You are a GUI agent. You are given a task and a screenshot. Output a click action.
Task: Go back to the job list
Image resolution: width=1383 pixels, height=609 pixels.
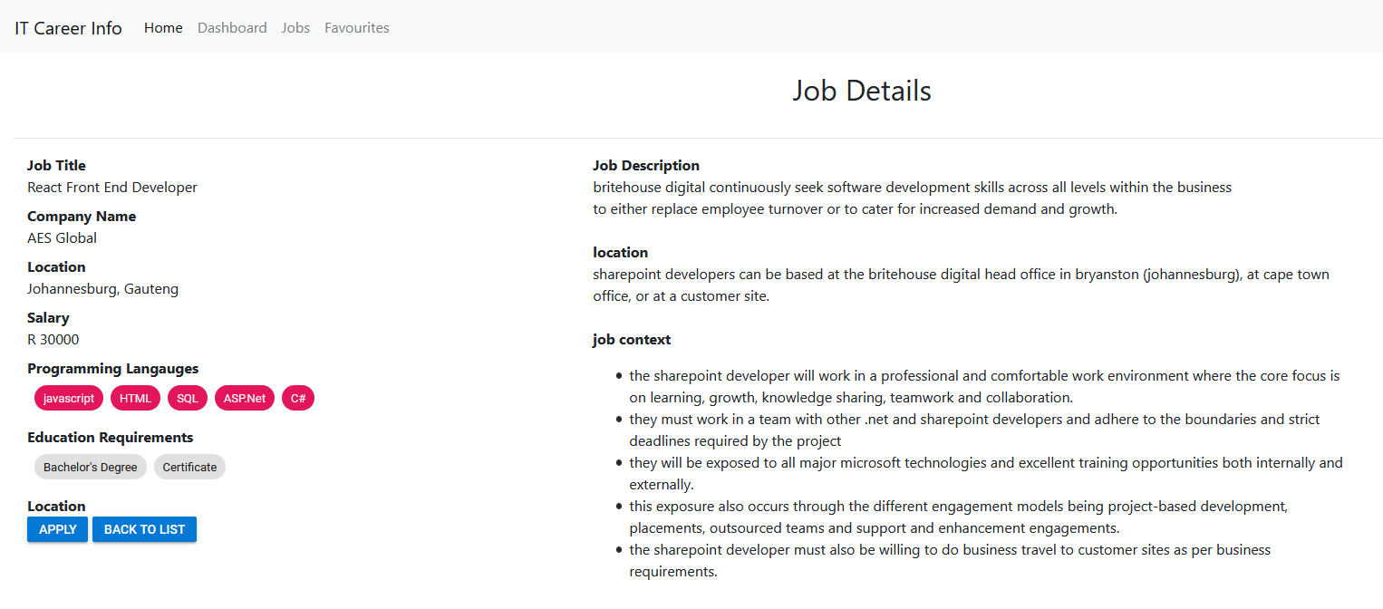143,528
